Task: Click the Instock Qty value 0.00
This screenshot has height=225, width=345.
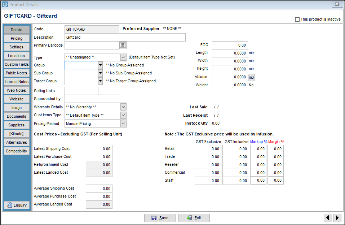Action: (x=216, y=124)
